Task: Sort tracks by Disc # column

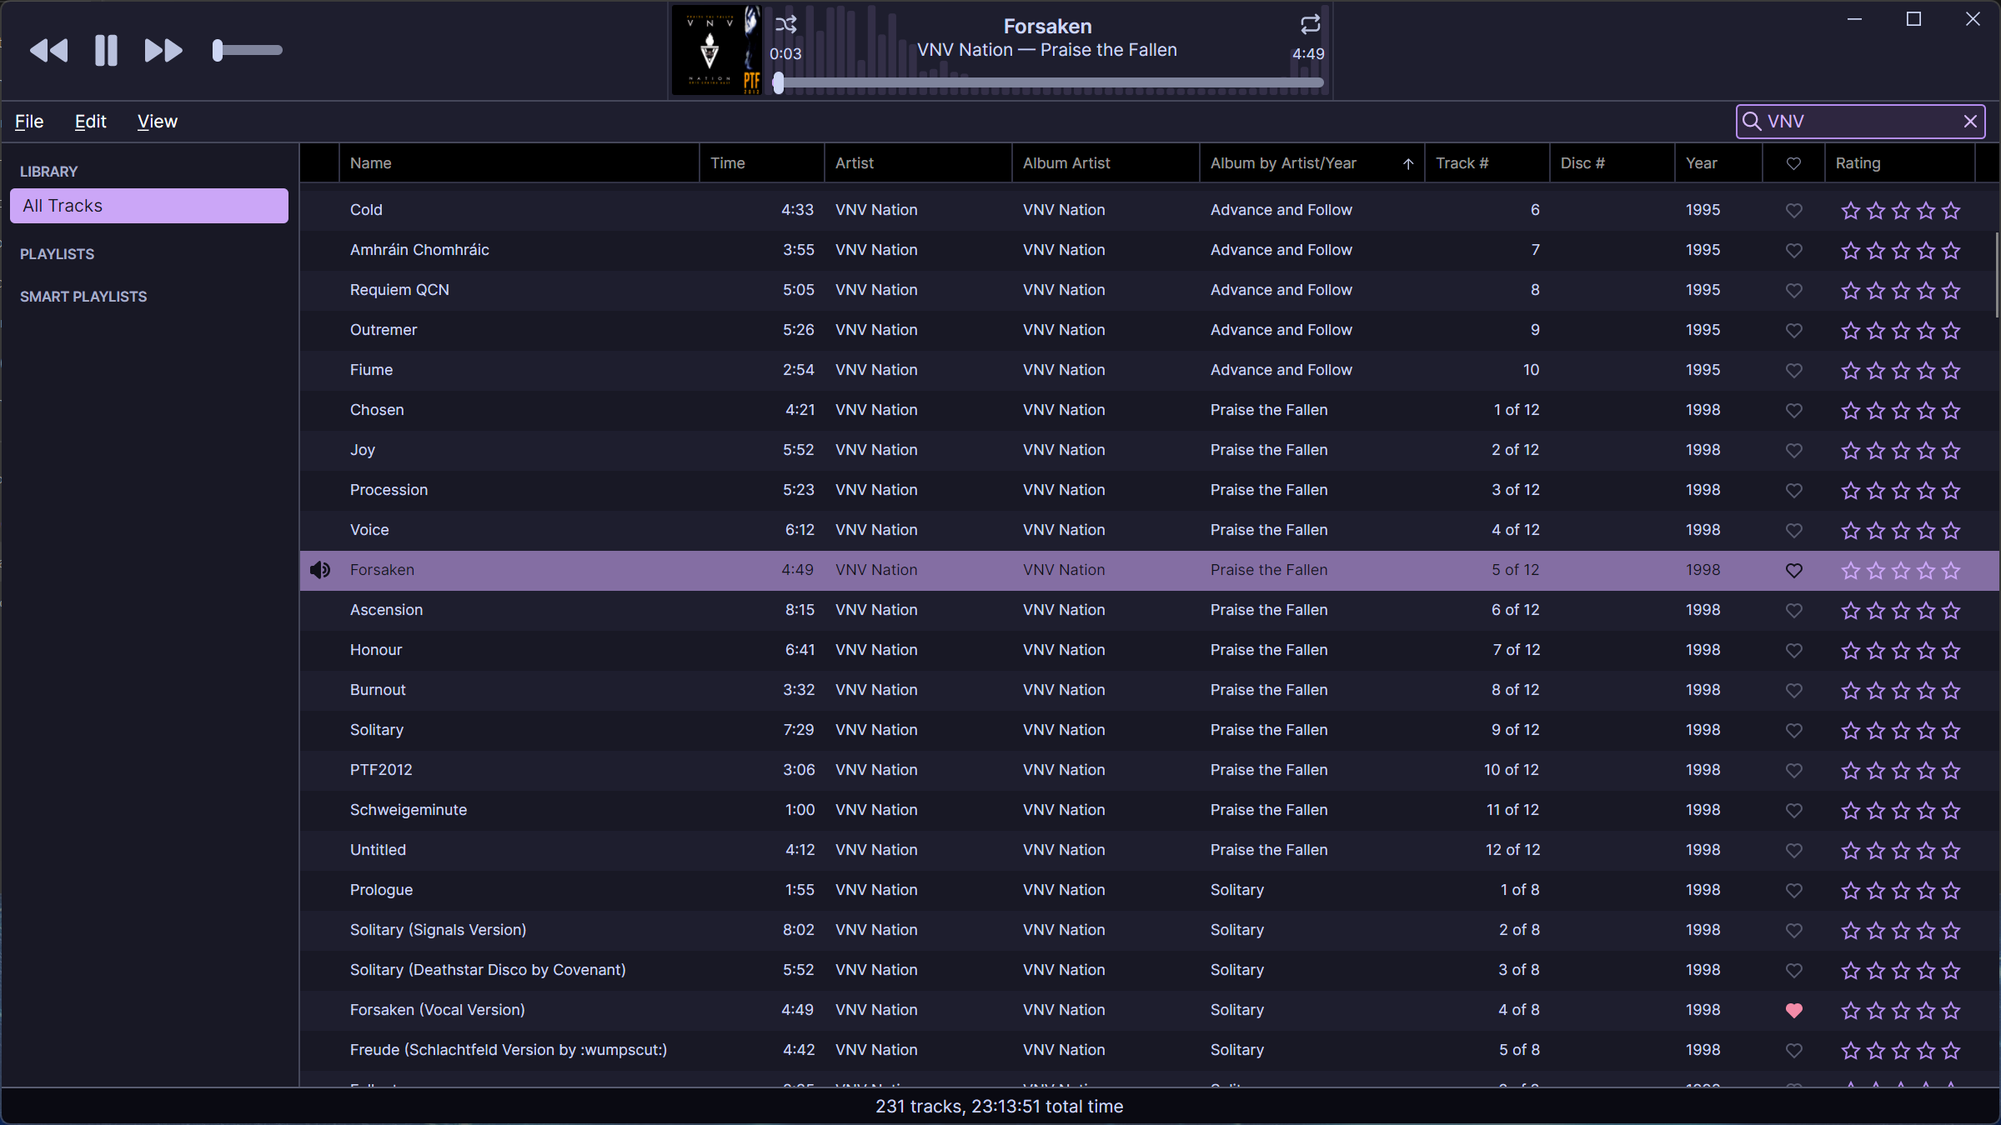Action: pos(1612,163)
